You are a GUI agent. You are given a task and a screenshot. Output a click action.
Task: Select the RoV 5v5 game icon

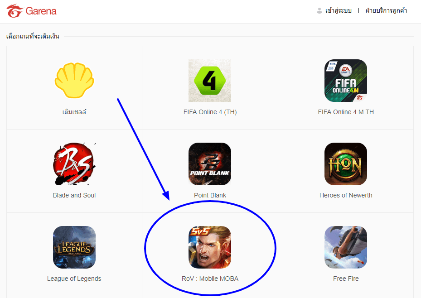point(210,247)
